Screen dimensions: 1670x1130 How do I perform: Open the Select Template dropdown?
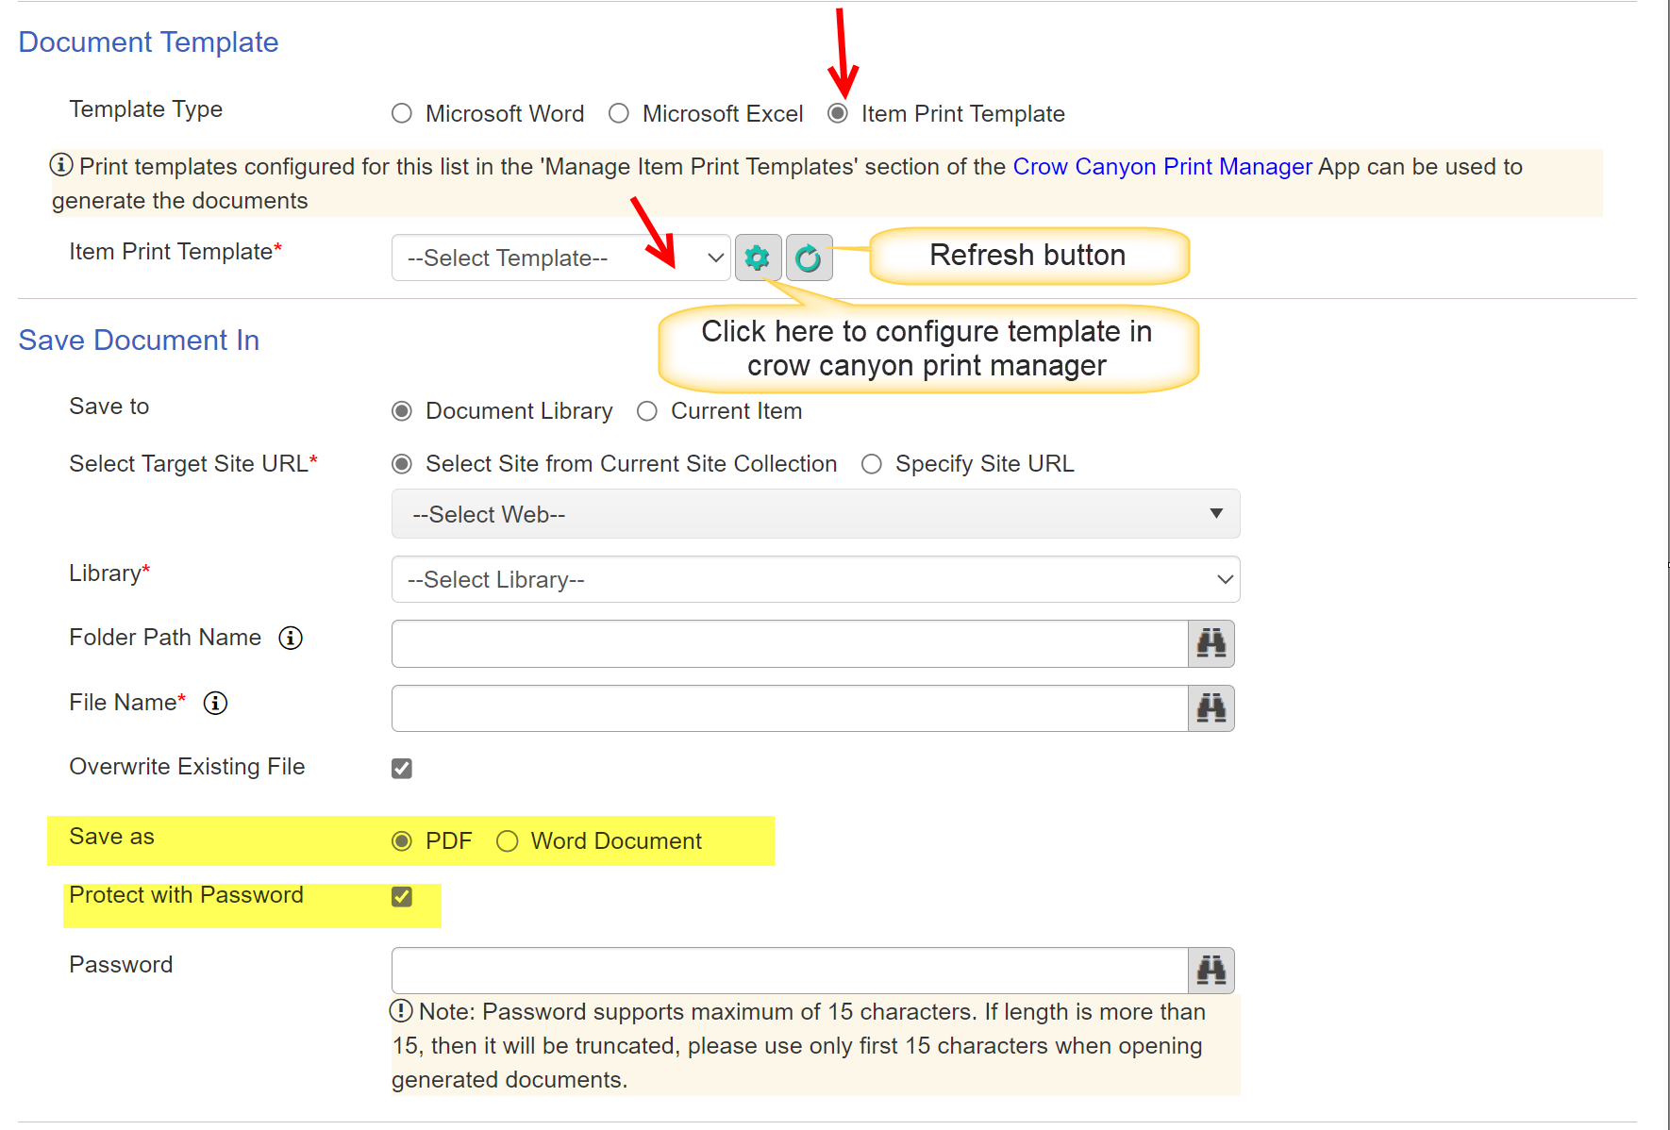pyautogui.click(x=561, y=258)
